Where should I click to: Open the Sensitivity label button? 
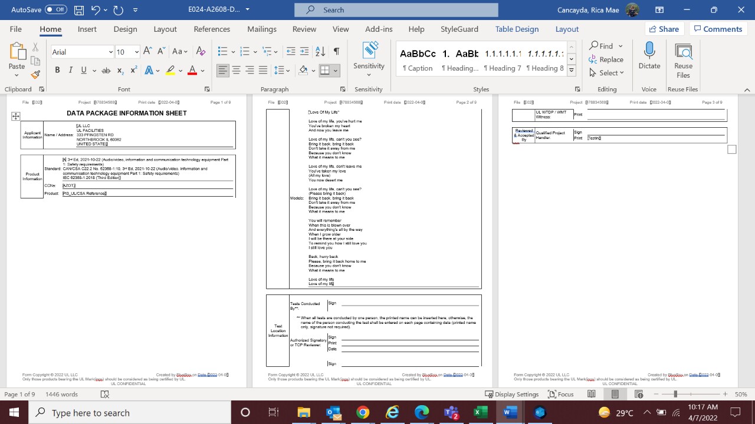point(369,59)
